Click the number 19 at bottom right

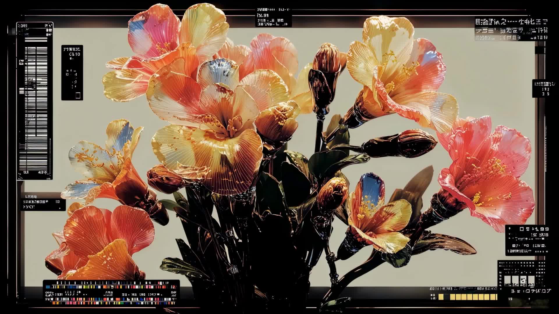510,299
